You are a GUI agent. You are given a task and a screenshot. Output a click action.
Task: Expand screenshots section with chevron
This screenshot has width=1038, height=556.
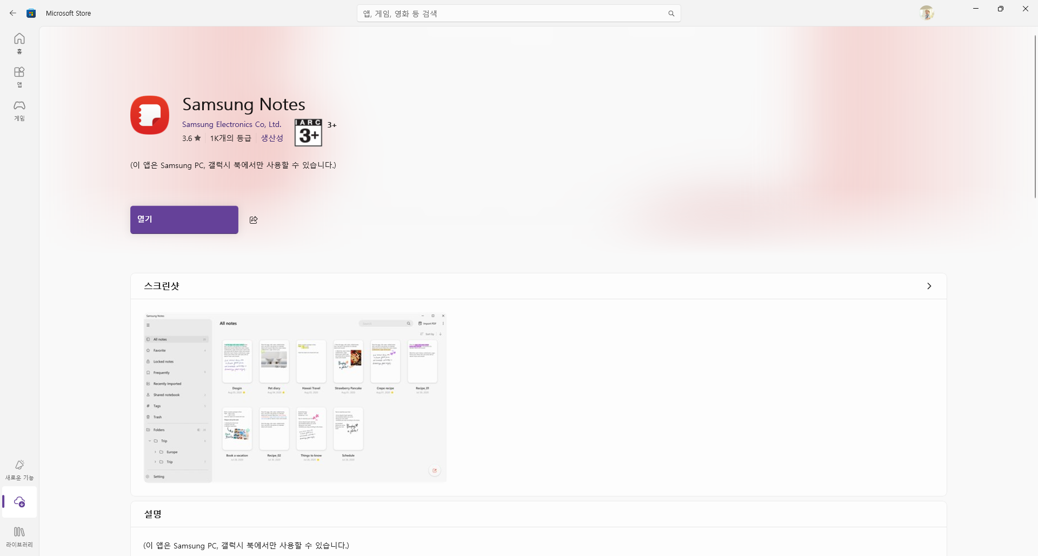click(x=929, y=286)
